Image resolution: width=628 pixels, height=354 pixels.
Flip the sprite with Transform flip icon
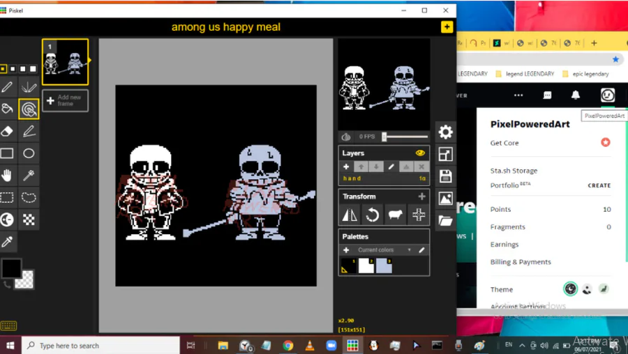350,215
